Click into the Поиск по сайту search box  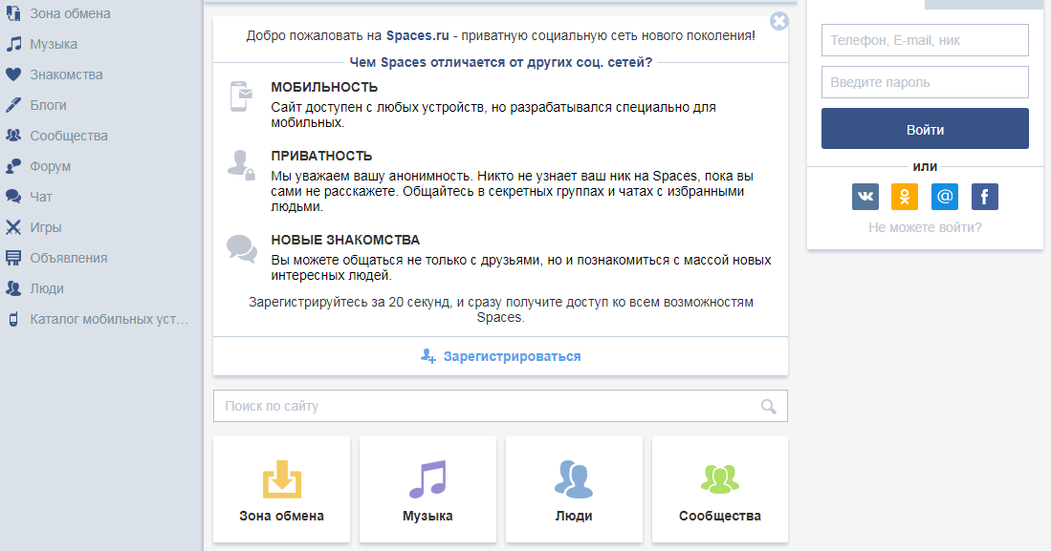(x=500, y=407)
